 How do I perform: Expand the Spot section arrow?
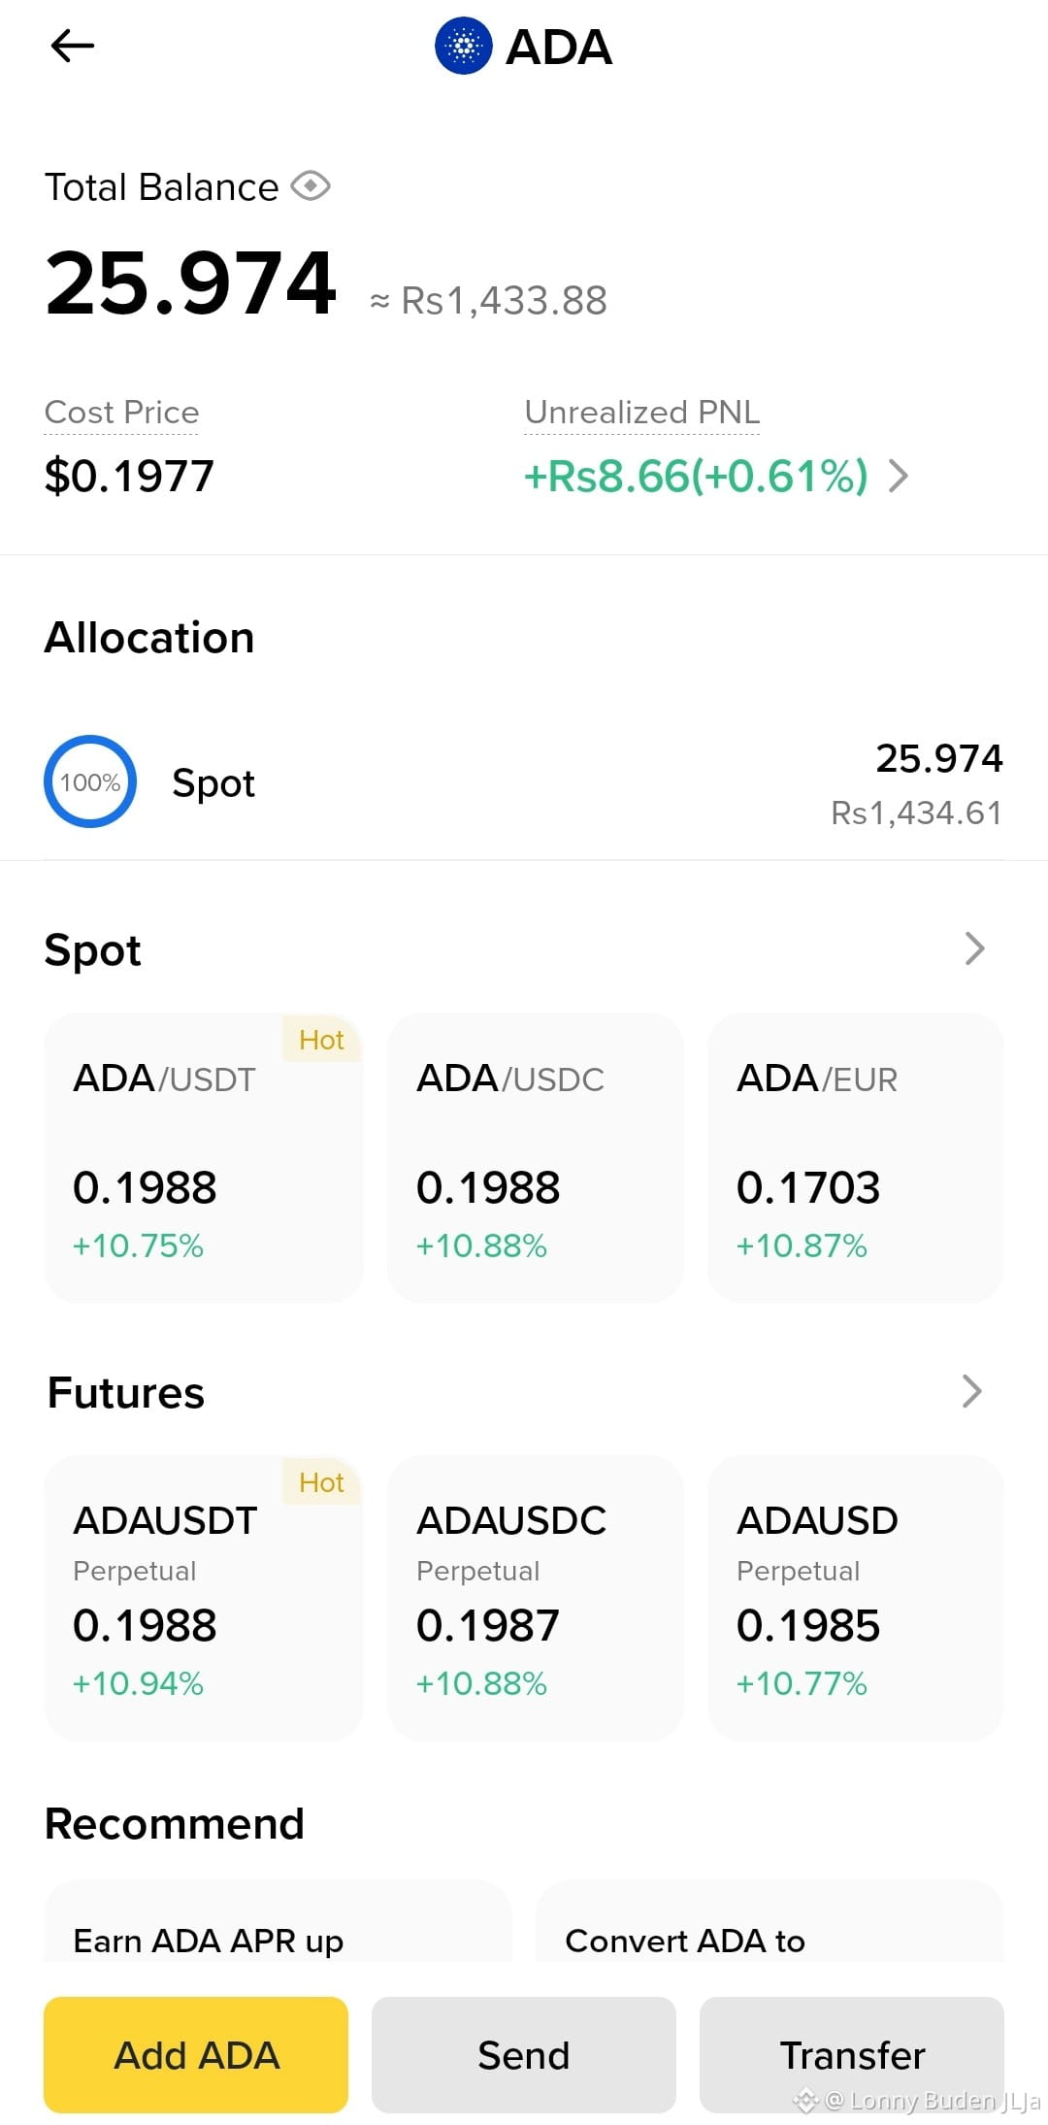(974, 948)
